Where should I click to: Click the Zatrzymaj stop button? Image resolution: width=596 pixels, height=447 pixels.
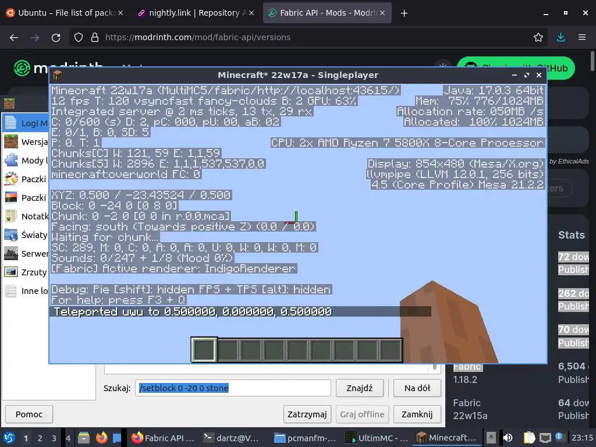click(307, 414)
